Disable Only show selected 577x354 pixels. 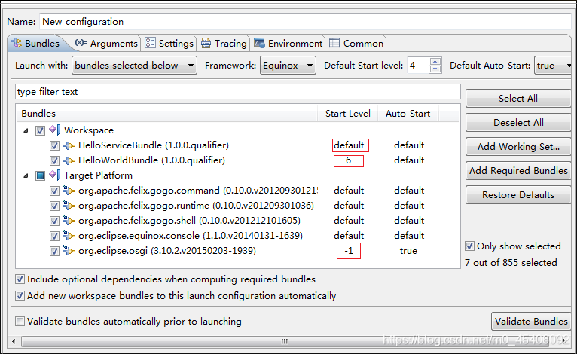click(x=469, y=246)
